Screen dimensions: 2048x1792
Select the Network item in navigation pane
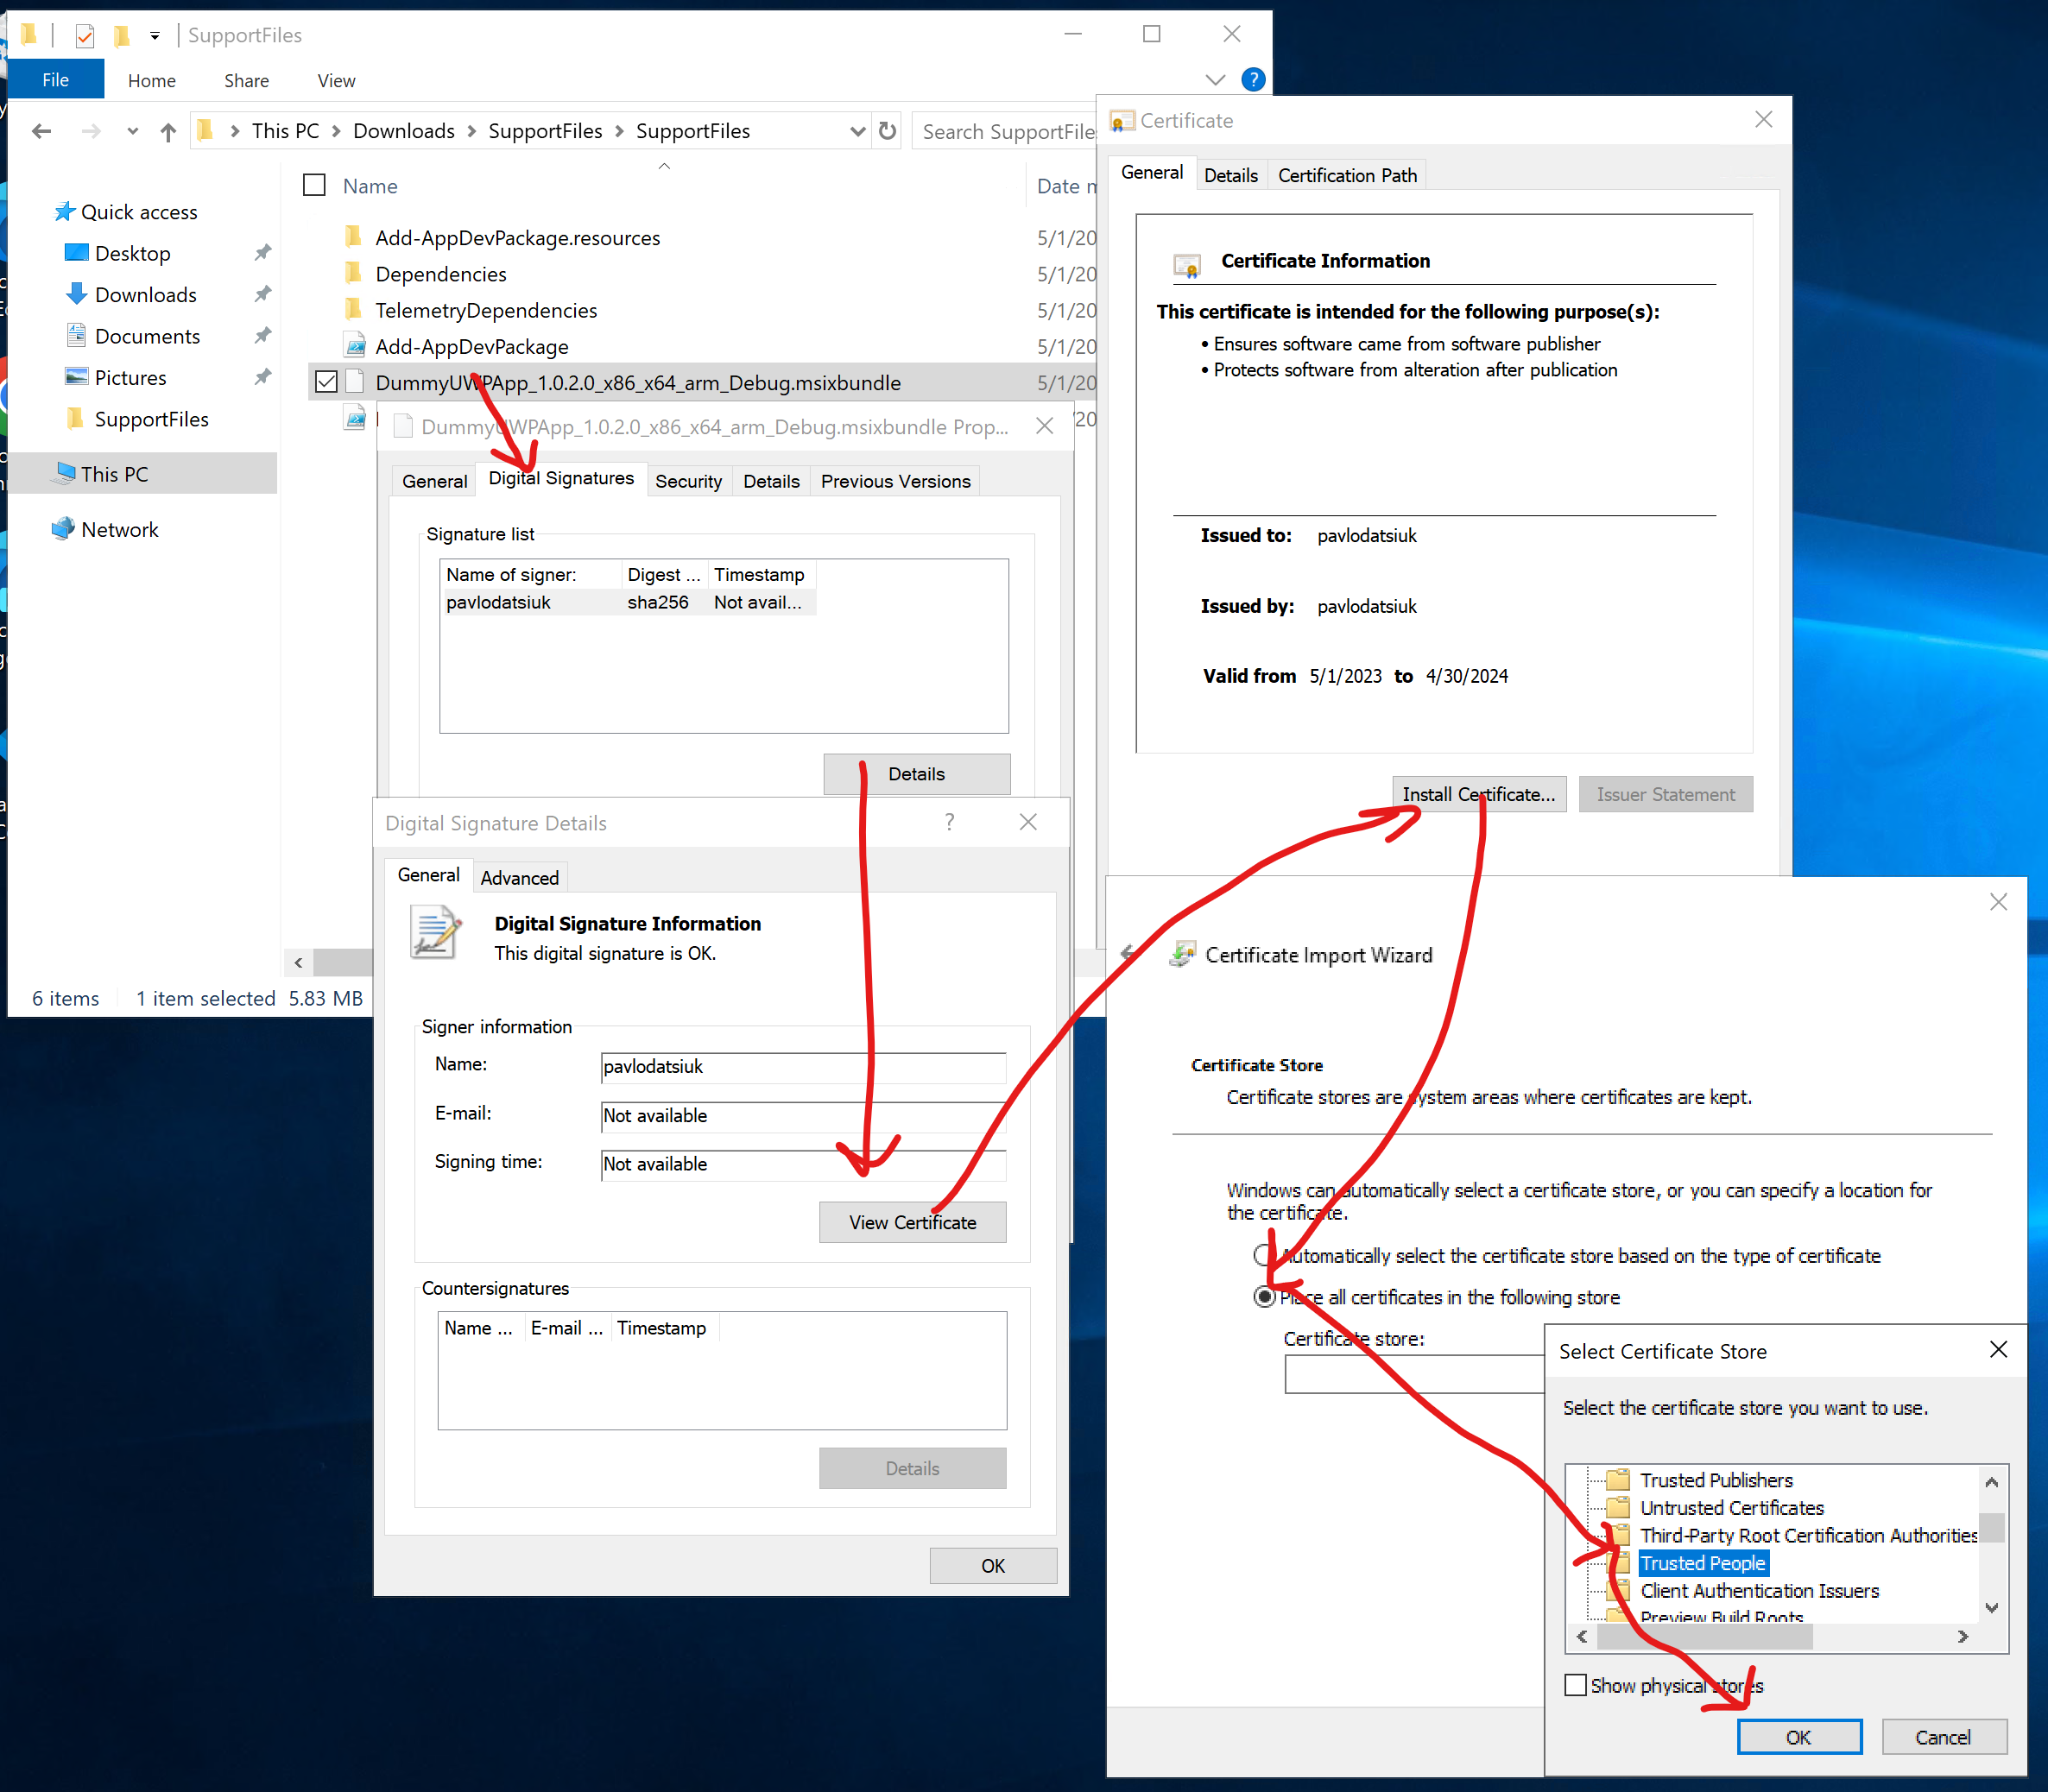[x=119, y=530]
